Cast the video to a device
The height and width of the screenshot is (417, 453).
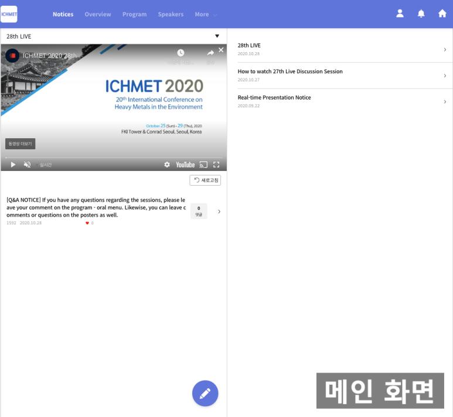tap(203, 165)
